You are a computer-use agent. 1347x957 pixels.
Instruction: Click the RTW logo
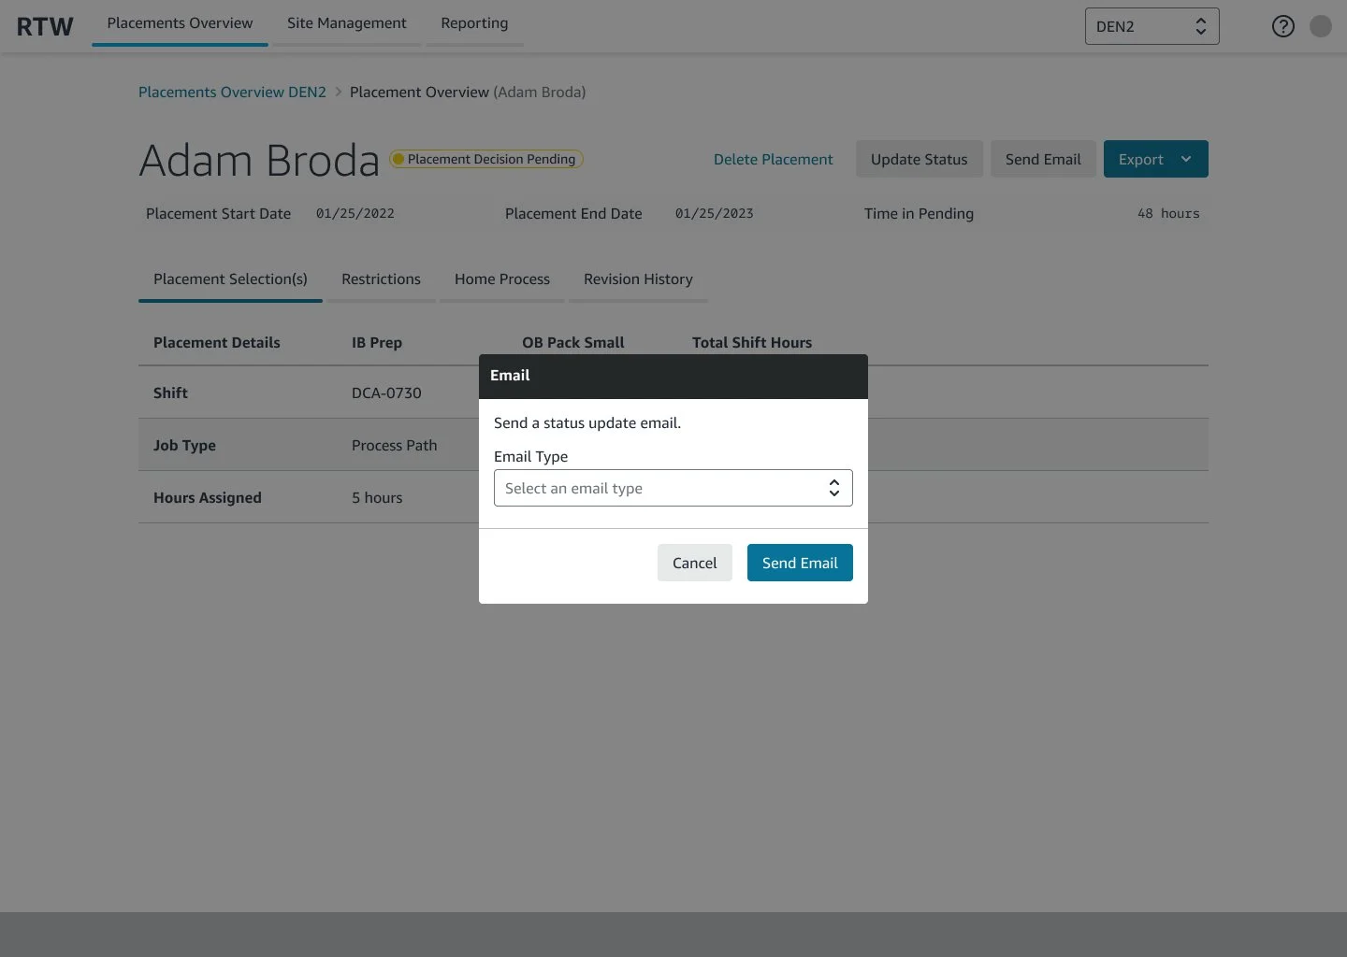pyautogui.click(x=45, y=26)
